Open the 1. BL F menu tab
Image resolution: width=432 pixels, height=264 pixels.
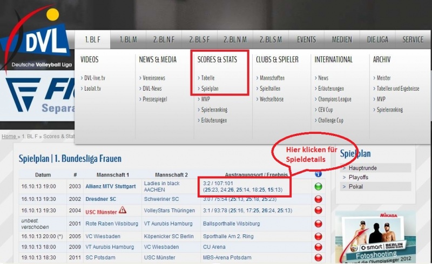coord(92,39)
